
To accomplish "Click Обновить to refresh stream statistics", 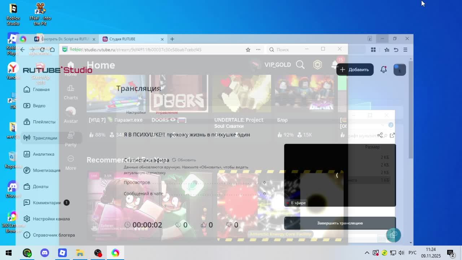I will [x=184, y=160].
